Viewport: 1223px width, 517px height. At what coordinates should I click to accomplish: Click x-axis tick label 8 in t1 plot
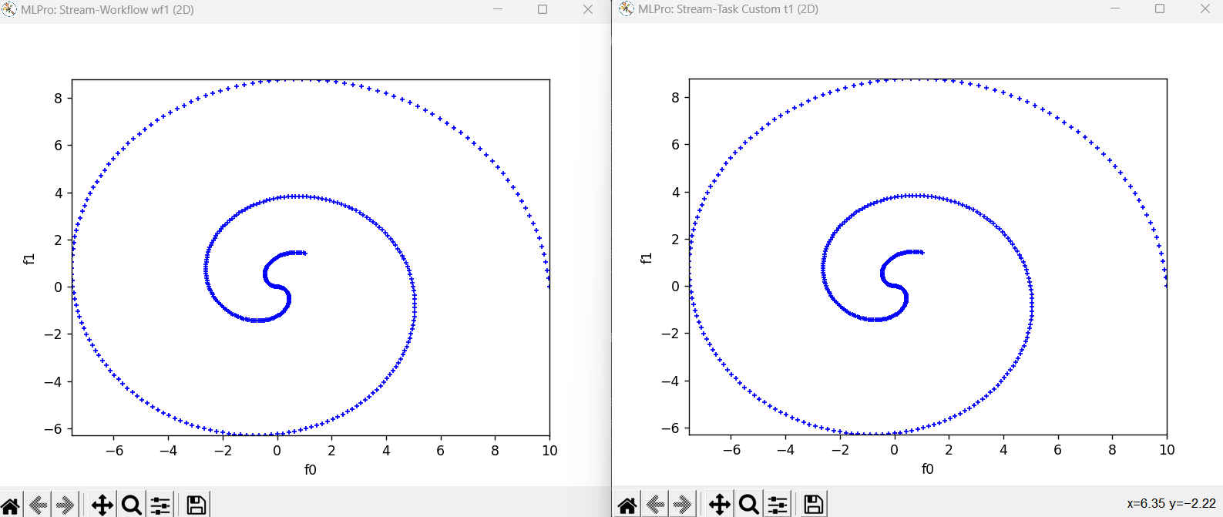tap(1112, 449)
